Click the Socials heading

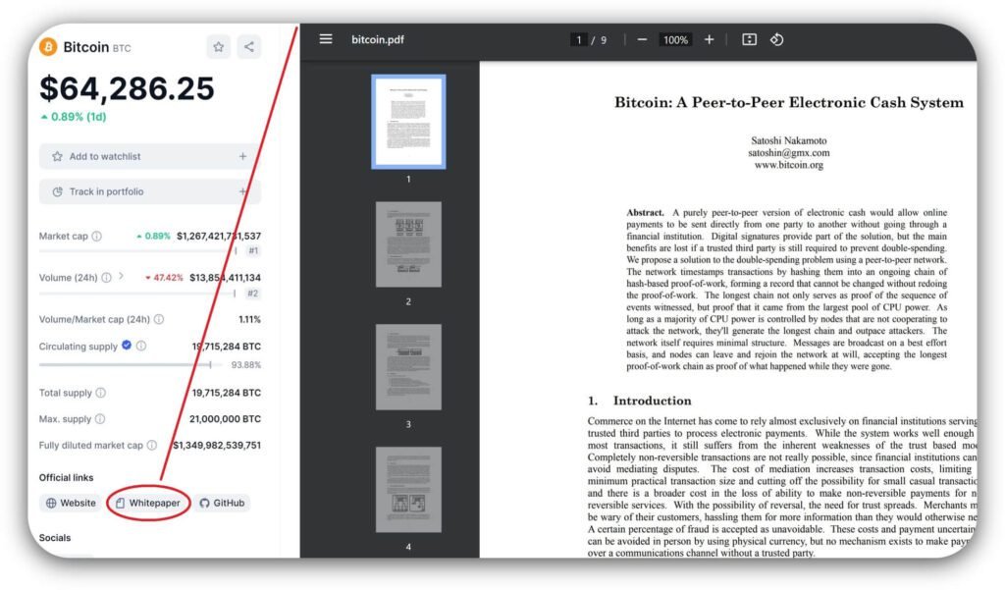[x=55, y=538]
